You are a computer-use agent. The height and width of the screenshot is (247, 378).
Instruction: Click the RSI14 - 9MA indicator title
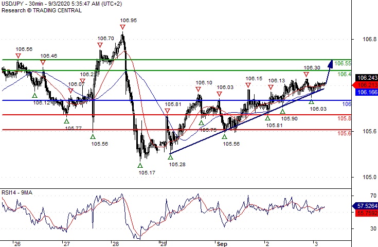tap(17, 192)
